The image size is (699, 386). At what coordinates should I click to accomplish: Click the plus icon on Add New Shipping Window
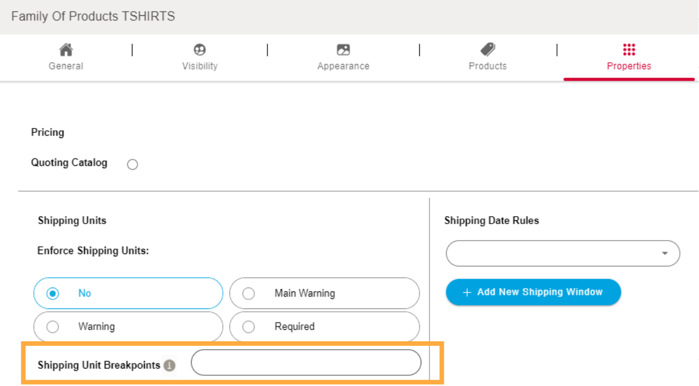(x=467, y=292)
